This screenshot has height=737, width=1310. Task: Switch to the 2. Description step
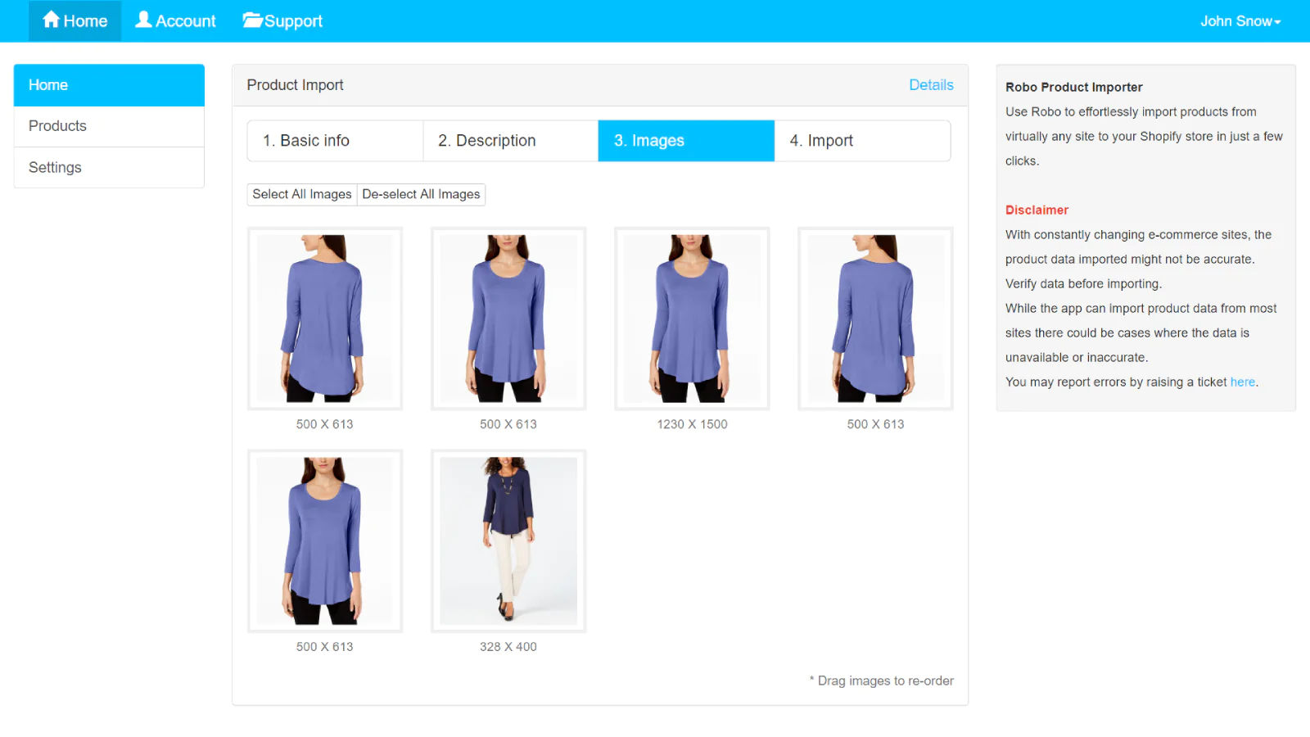coord(511,141)
